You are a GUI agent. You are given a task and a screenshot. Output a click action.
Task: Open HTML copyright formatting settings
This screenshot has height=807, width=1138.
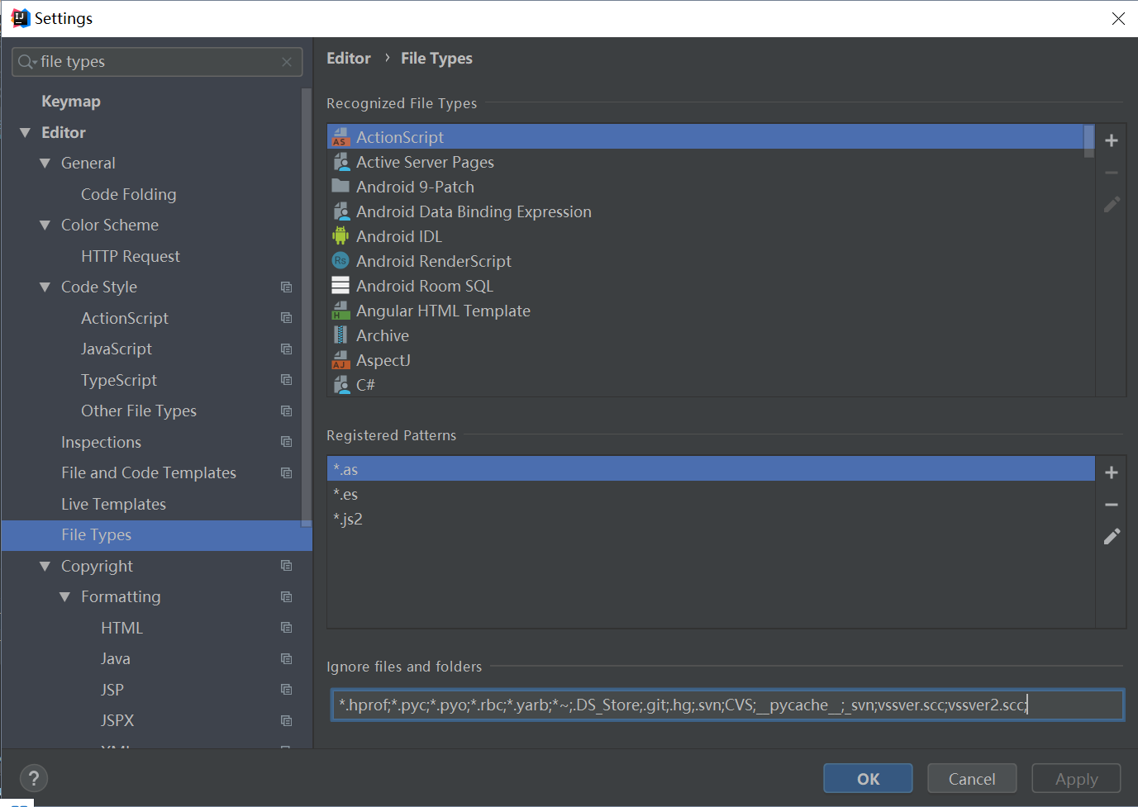point(122,628)
